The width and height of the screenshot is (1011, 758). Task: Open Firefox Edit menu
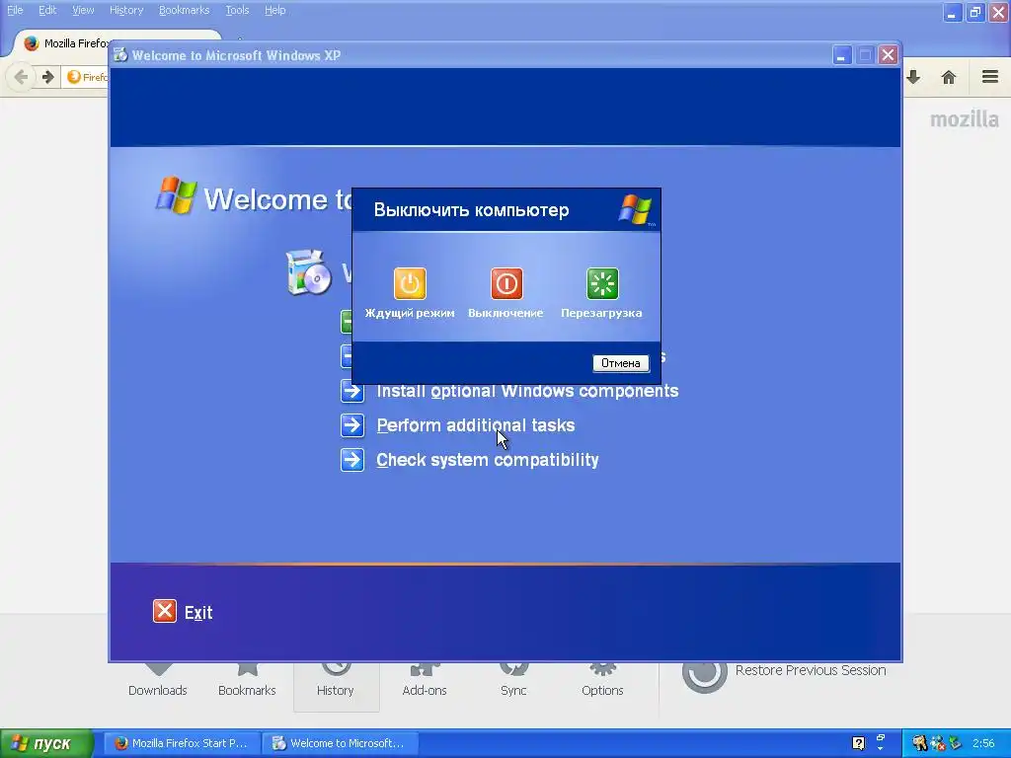click(47, 10)
